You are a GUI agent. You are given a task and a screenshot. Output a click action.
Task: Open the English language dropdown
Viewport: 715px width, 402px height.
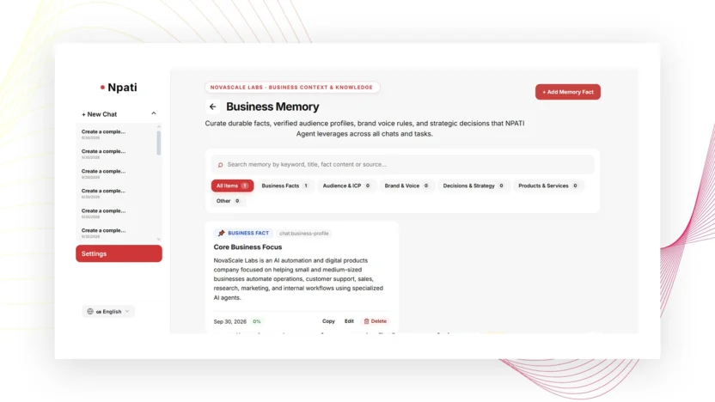point(108,311)
